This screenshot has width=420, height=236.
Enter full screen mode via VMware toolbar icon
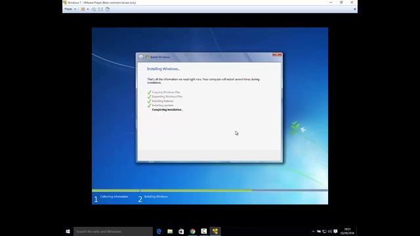[x=100, y=9]
